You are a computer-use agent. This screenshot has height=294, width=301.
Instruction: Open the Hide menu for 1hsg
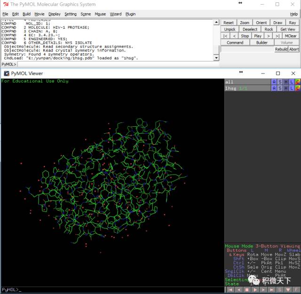tap(286, 88)
